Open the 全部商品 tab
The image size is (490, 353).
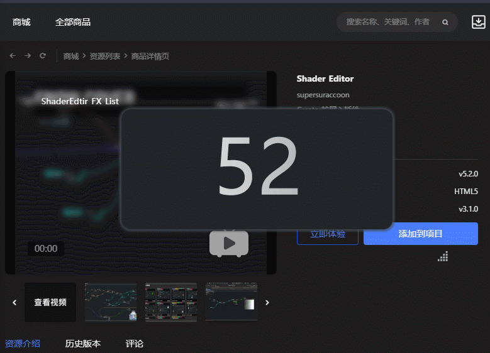[x=73, y=22]
